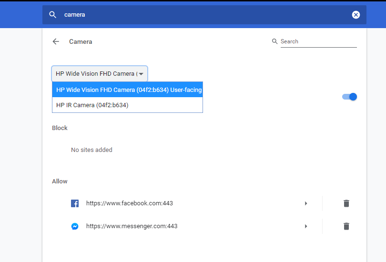Click the 'Camera' page title
Screen dimensions: 386x262
tap(81, 41)
